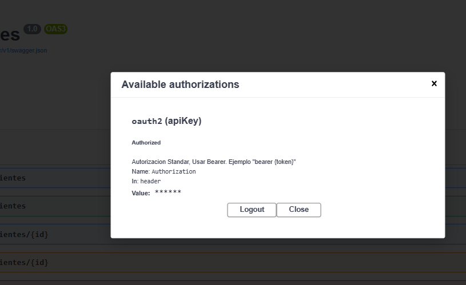Viewport: 466px width, 285px height.
Task: Click the In: header line
Action: (x=146, y=181)
